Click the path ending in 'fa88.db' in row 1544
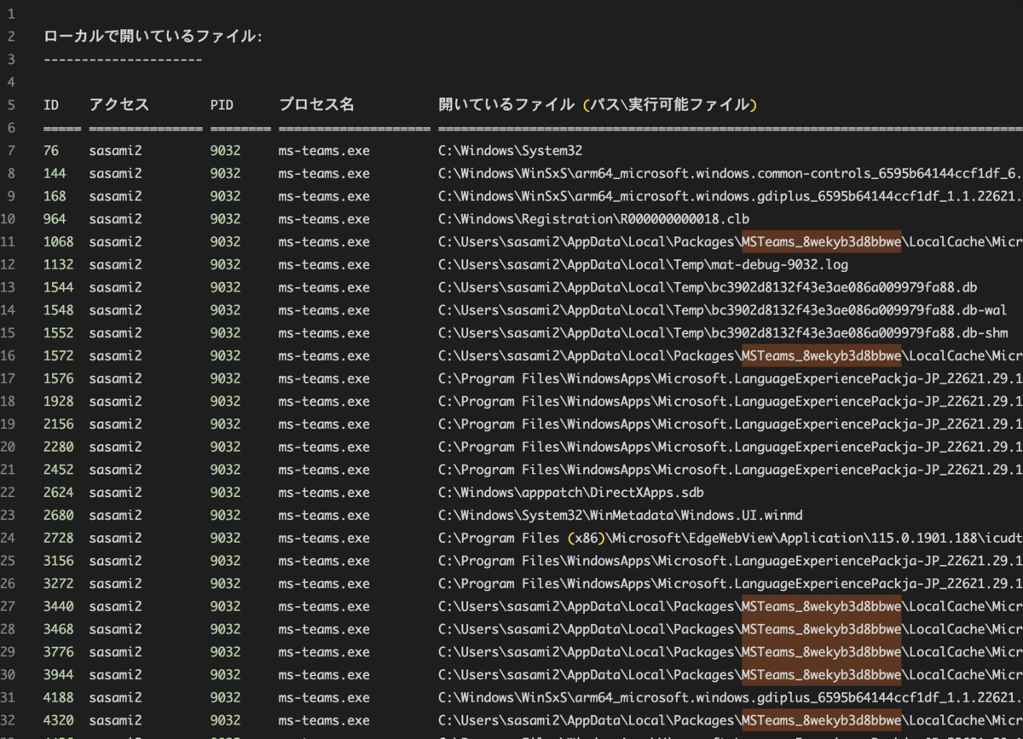The width and height of the screenshot is (1023, 739). click(708, 287)
